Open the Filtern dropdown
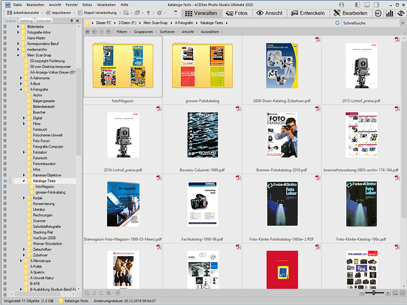Viewport: 407px width, 305px height. 123,32
